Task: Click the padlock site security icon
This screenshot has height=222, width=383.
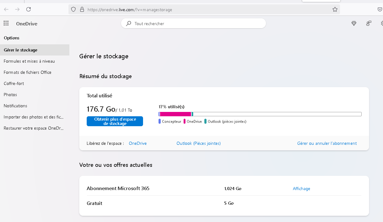Action: (x=82, y=10)
